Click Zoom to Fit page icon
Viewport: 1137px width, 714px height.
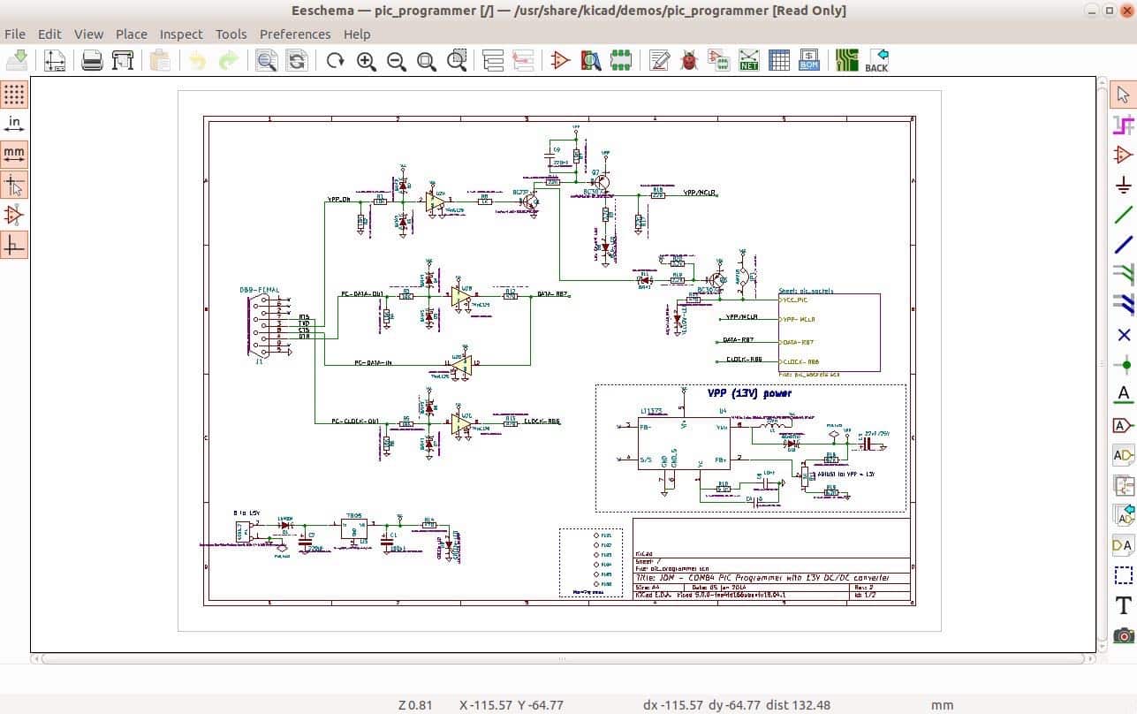(427, 60)
